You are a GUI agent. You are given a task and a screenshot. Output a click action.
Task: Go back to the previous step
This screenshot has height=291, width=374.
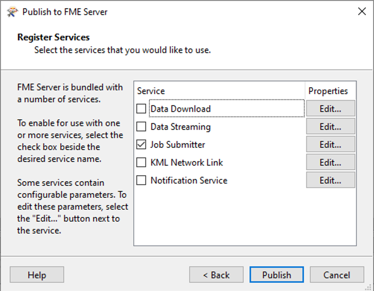coord(216,275)
